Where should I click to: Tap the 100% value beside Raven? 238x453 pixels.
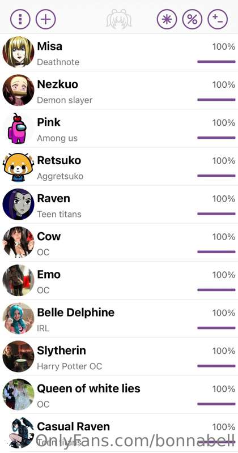click(x=223, y=199)
